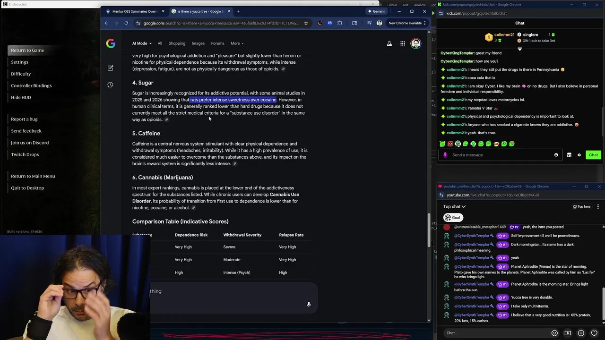Click green Chat send button in Kick
This screenshot has height=340, width=605.
point(593,155)
